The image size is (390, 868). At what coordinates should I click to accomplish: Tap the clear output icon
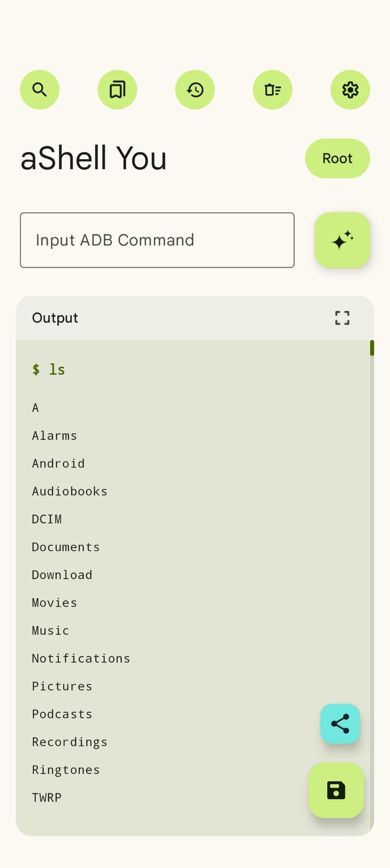pyautogui.click(x=273, y=90)
